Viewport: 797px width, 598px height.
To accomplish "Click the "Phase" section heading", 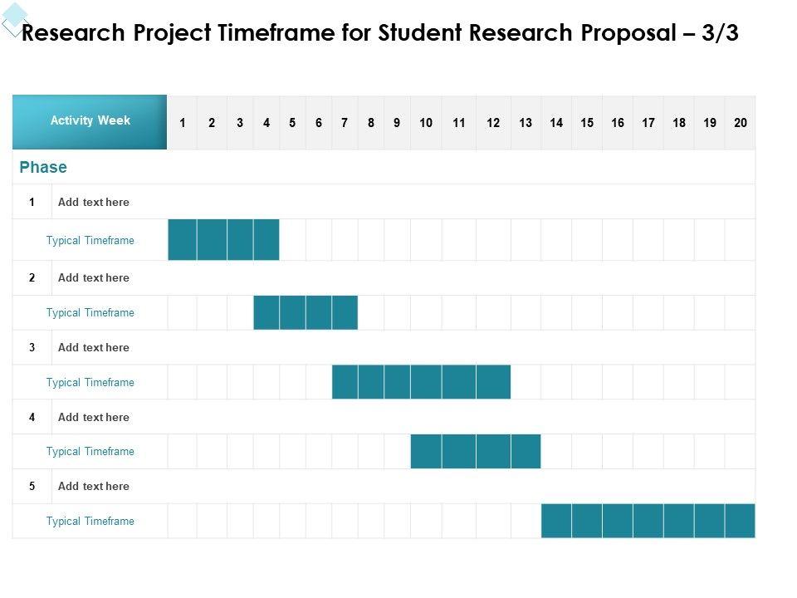I will (x=43, y=168).
